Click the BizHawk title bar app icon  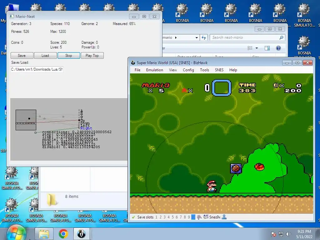tap(133, 62)
